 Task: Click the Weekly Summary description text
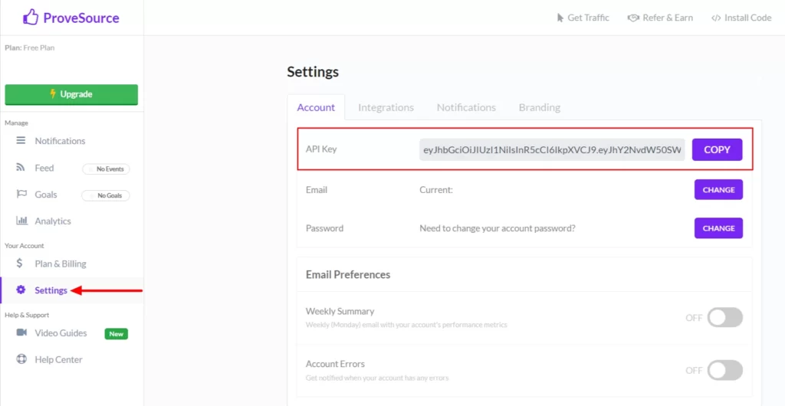click(406, 325)
